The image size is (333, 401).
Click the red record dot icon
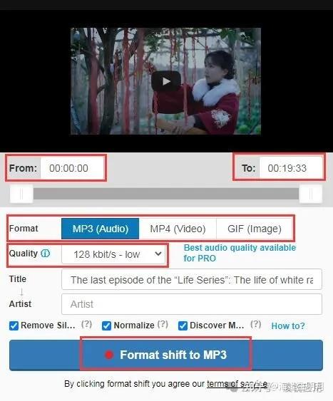click(109, 355)
